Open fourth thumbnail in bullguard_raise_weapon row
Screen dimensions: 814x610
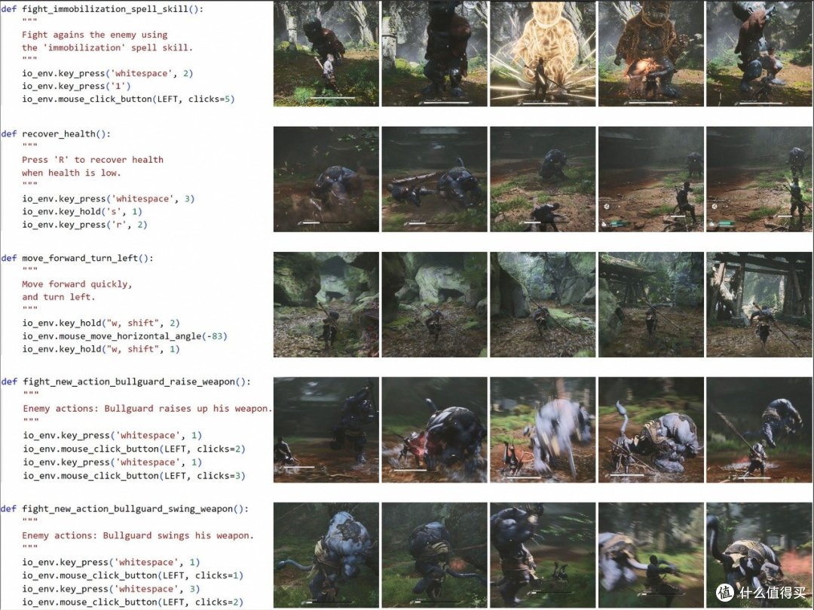coord(651,430)
